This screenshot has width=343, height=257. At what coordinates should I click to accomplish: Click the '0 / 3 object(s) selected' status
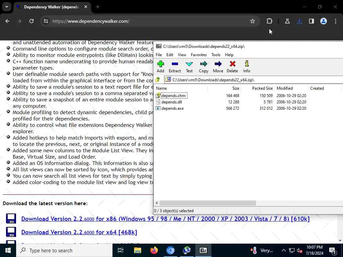pyautogui.click(x=174, y=211)
